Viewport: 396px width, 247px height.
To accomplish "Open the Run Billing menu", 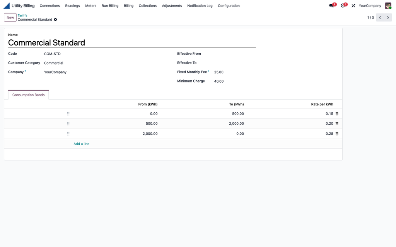I will click(110, 5).
